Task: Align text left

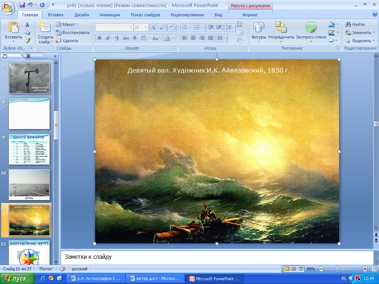Action: [185, 38]
